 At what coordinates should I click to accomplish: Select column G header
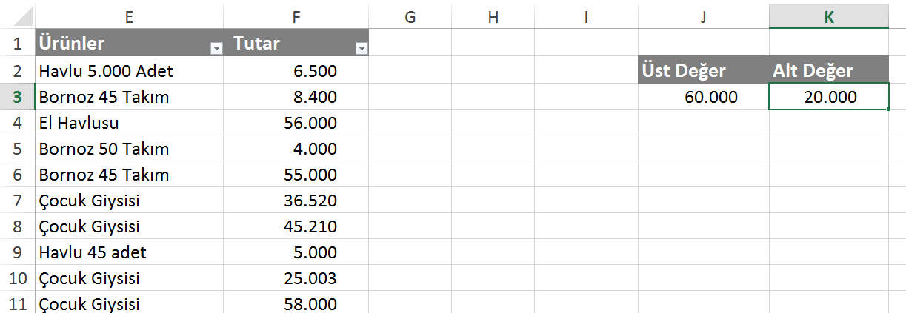(410, 16)
